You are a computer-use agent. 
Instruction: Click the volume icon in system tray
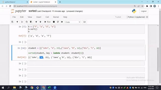tap(139, 88)
